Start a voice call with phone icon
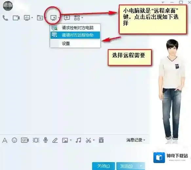Image resolution: width=191 pixels, height=170 pixels. click(x=5, y=18)
